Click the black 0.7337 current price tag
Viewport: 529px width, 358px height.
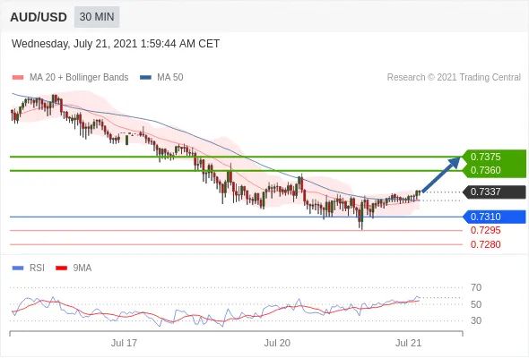pyautogui.click(x=495, y=192)
